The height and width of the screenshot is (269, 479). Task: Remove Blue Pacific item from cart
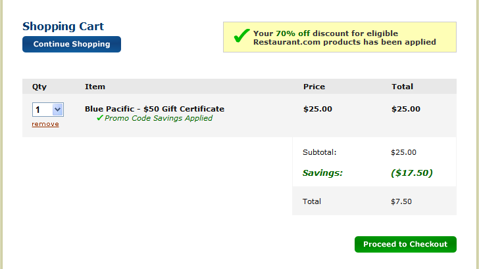45,124
